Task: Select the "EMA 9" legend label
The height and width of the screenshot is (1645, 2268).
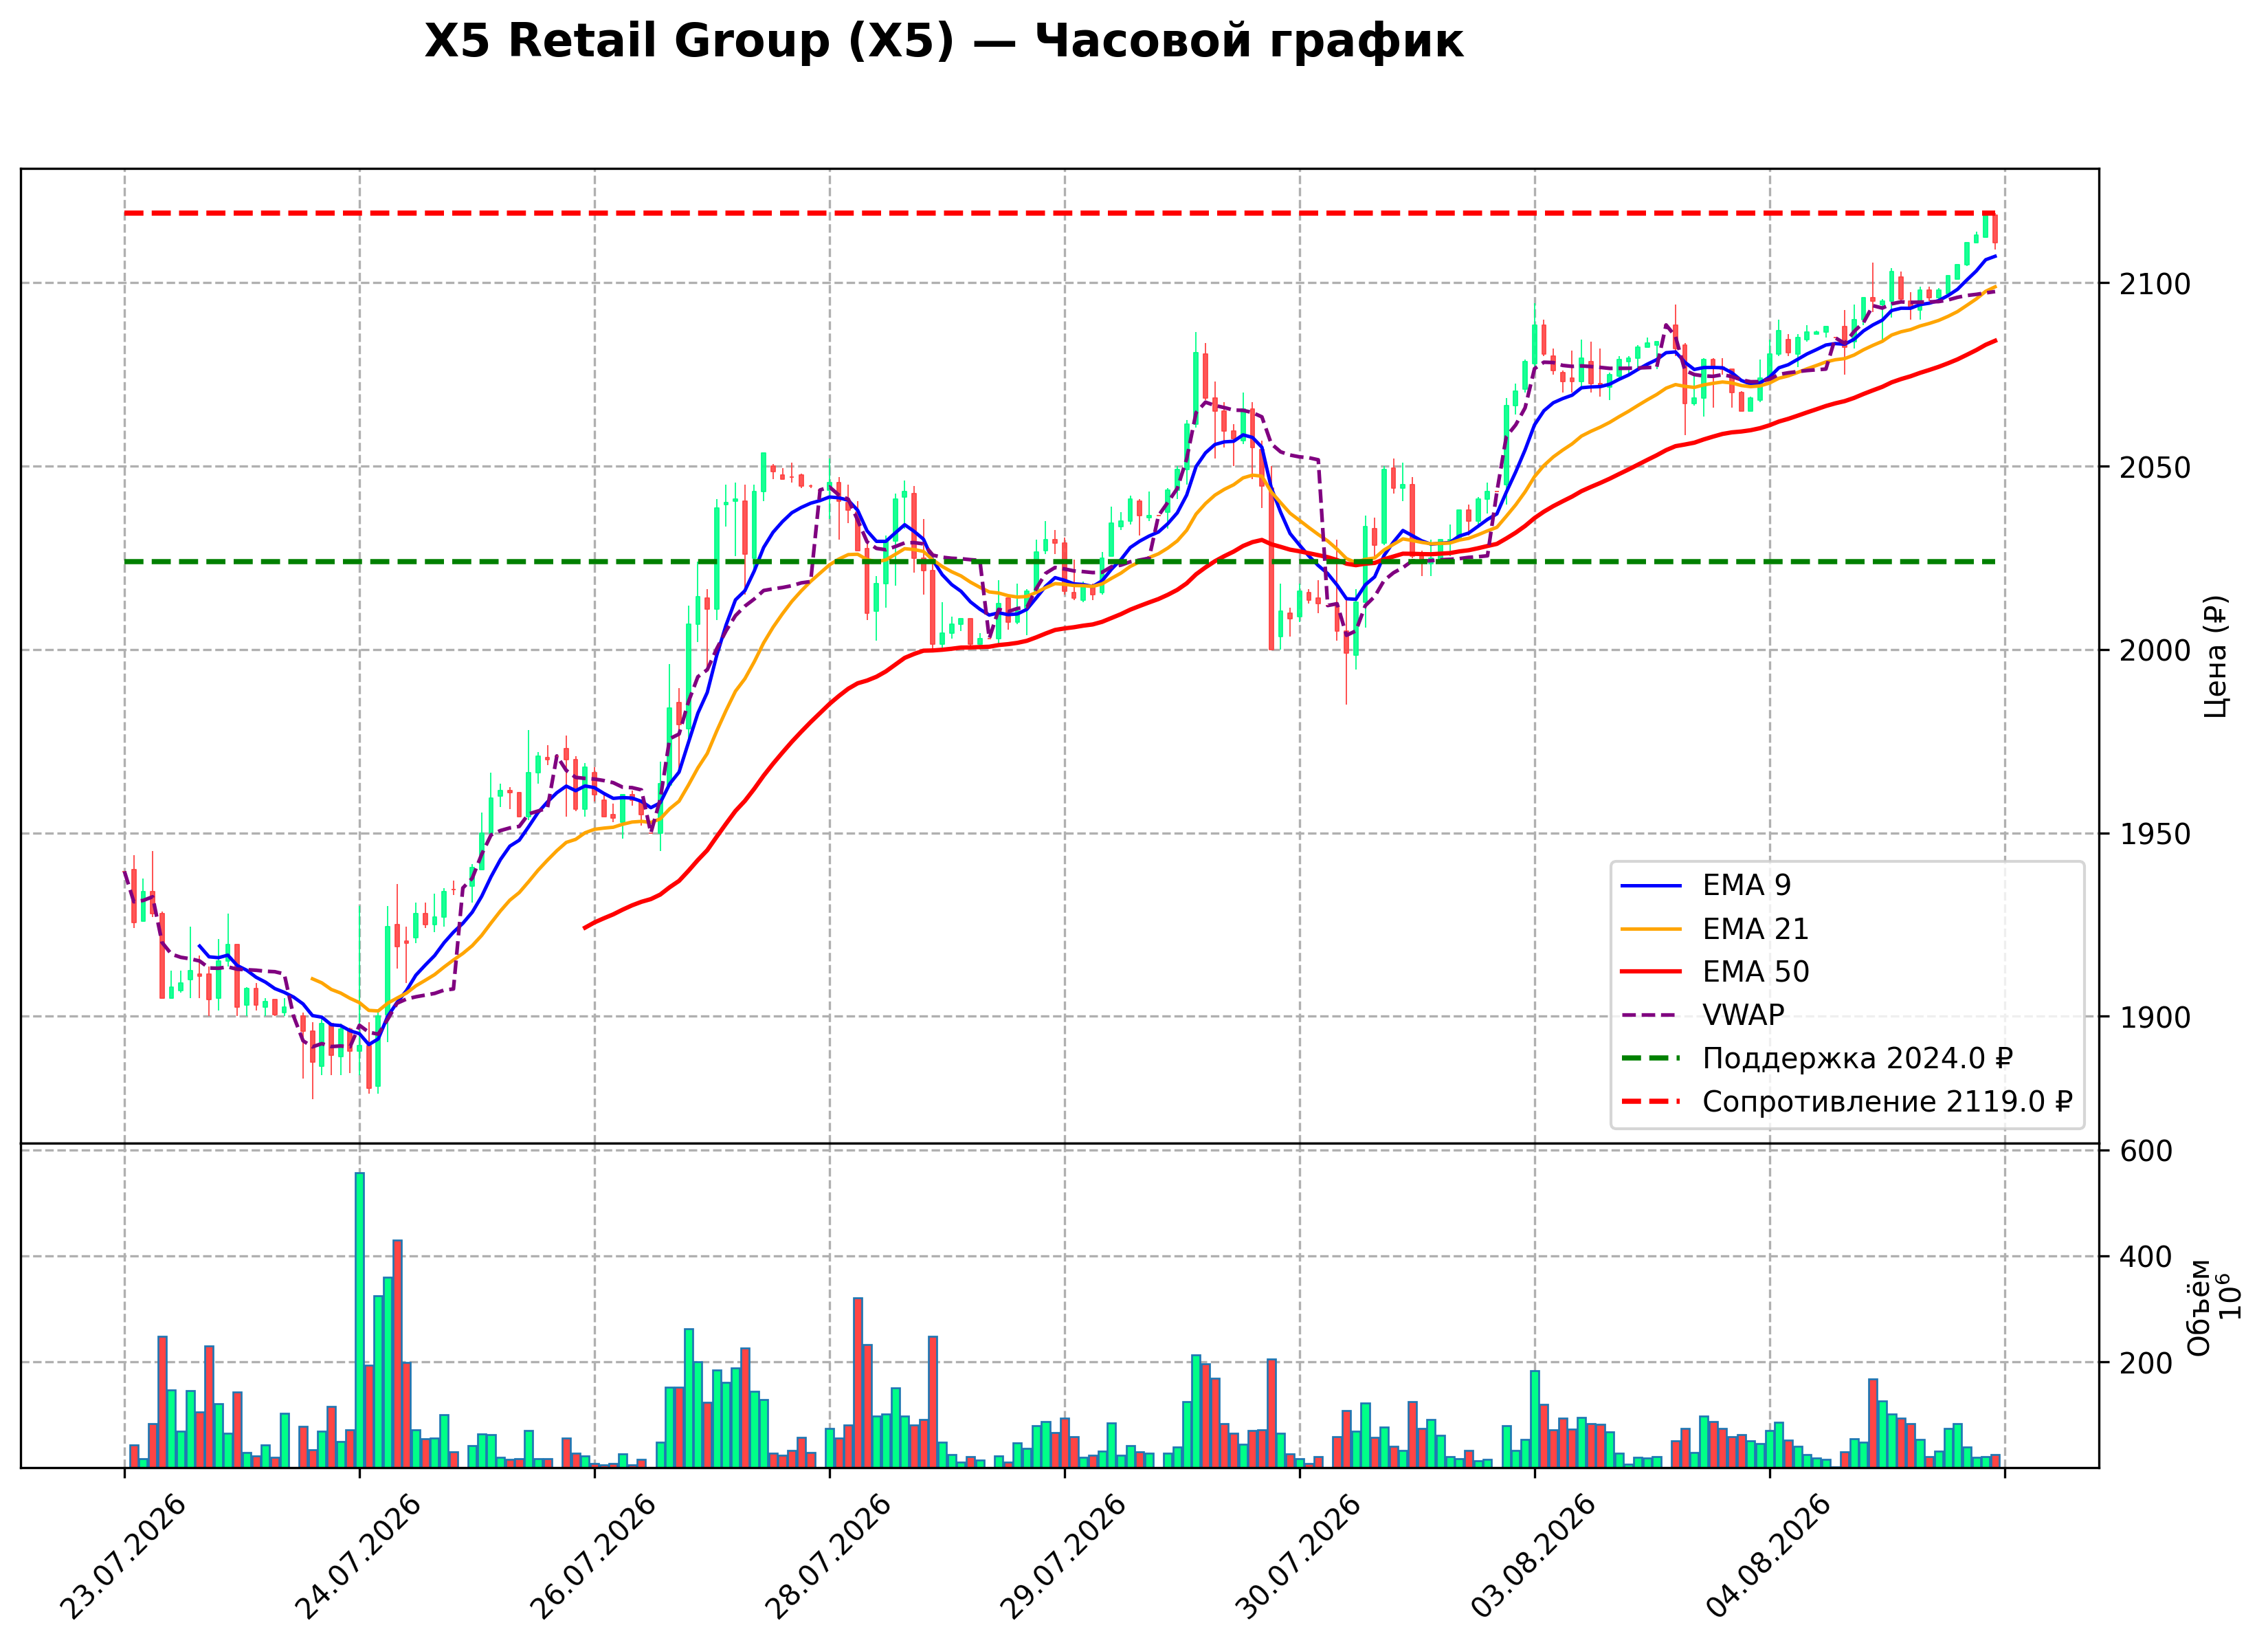Action: tap(1746, 885)
